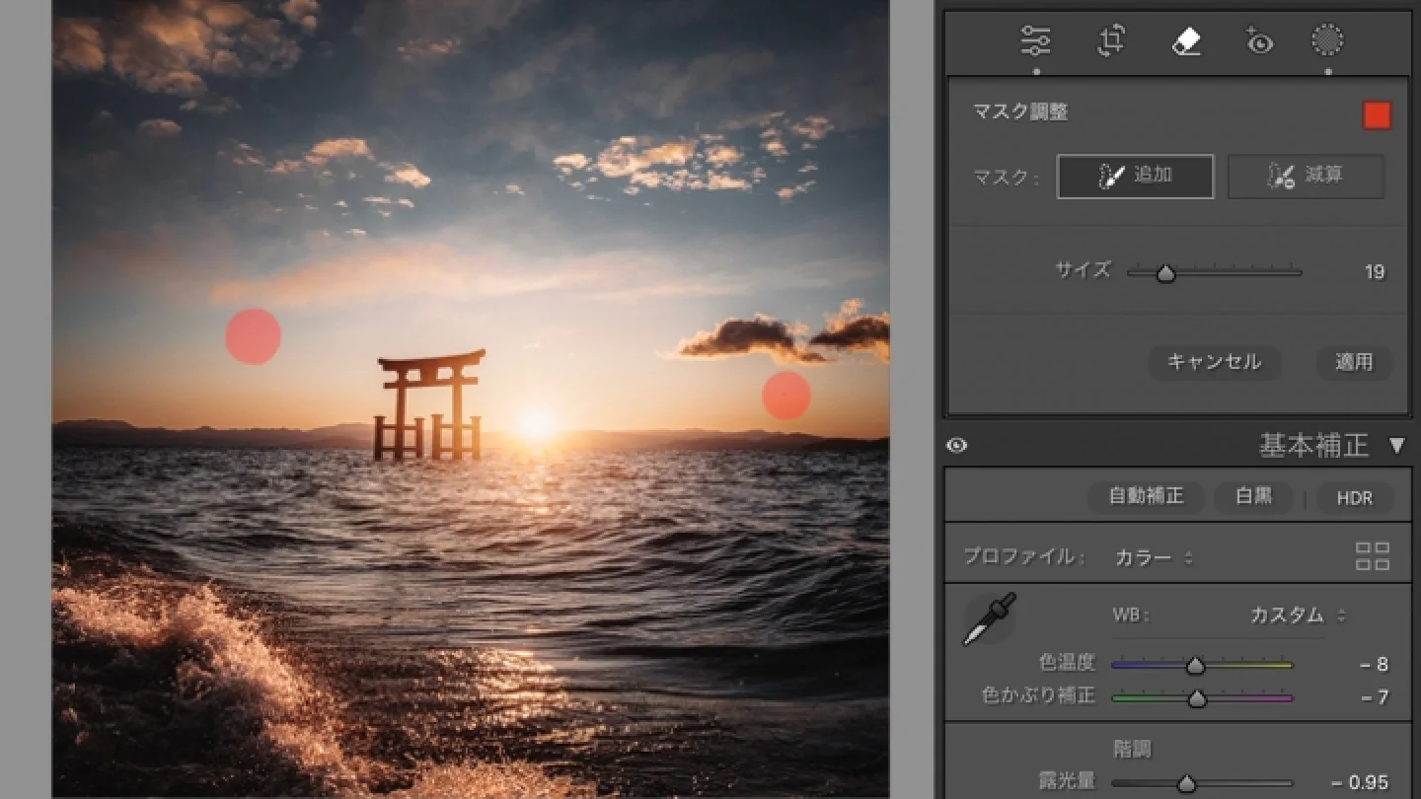Screen dimensions: 1421x799
Task: Open the profile browser grid icon
Action: (x=1373, y=556)
